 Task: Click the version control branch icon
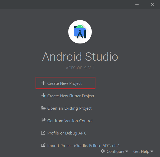tap(43, 120)
